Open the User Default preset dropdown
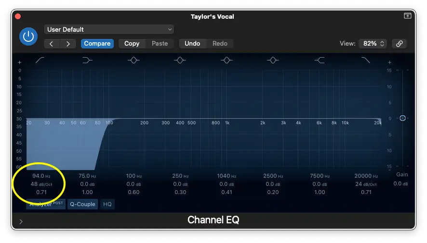 (x=109, y=30)
